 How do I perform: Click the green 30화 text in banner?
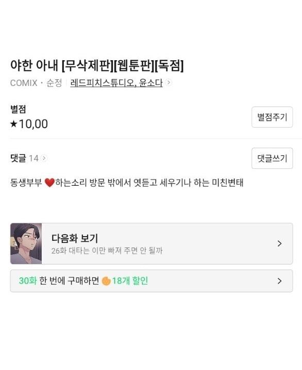[x=28, y=281]
